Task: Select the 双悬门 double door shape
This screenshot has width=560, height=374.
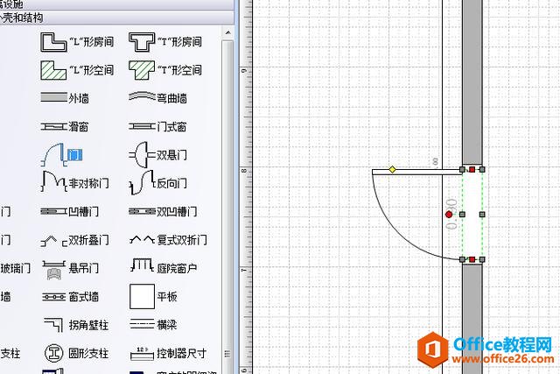Action: 142,155
